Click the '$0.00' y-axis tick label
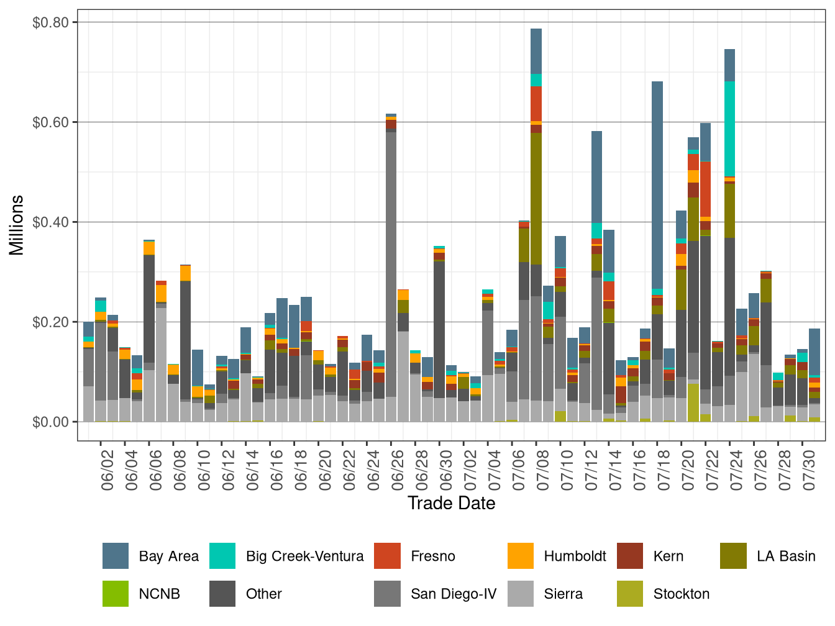 [51, 422]
